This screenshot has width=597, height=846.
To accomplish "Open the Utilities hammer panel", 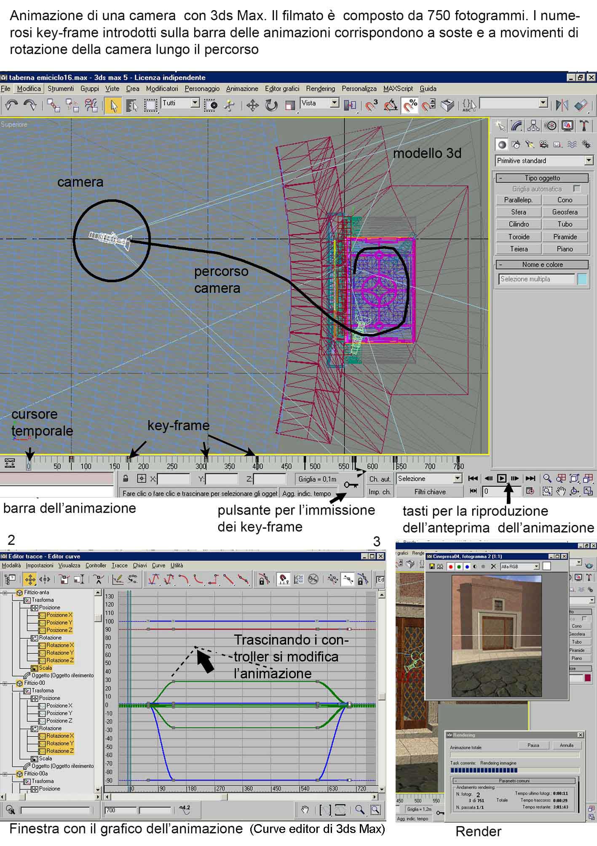I will coord(584,126).
